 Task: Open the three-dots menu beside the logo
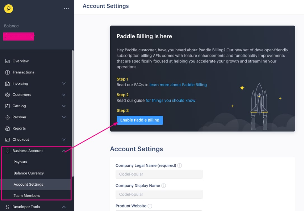click(x=66, y=9)
